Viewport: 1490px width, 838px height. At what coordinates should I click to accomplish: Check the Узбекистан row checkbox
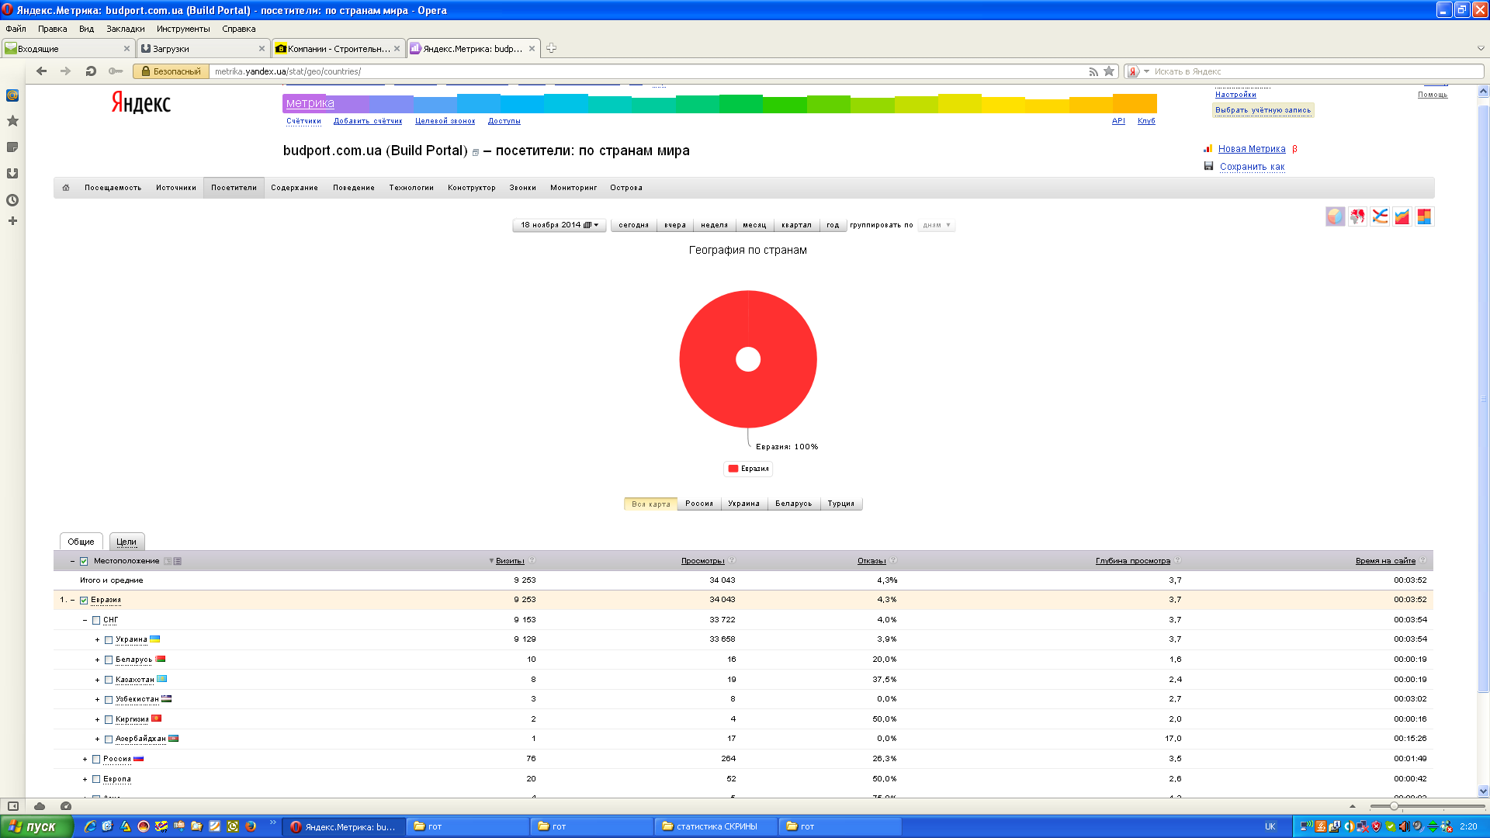[109, 700]
